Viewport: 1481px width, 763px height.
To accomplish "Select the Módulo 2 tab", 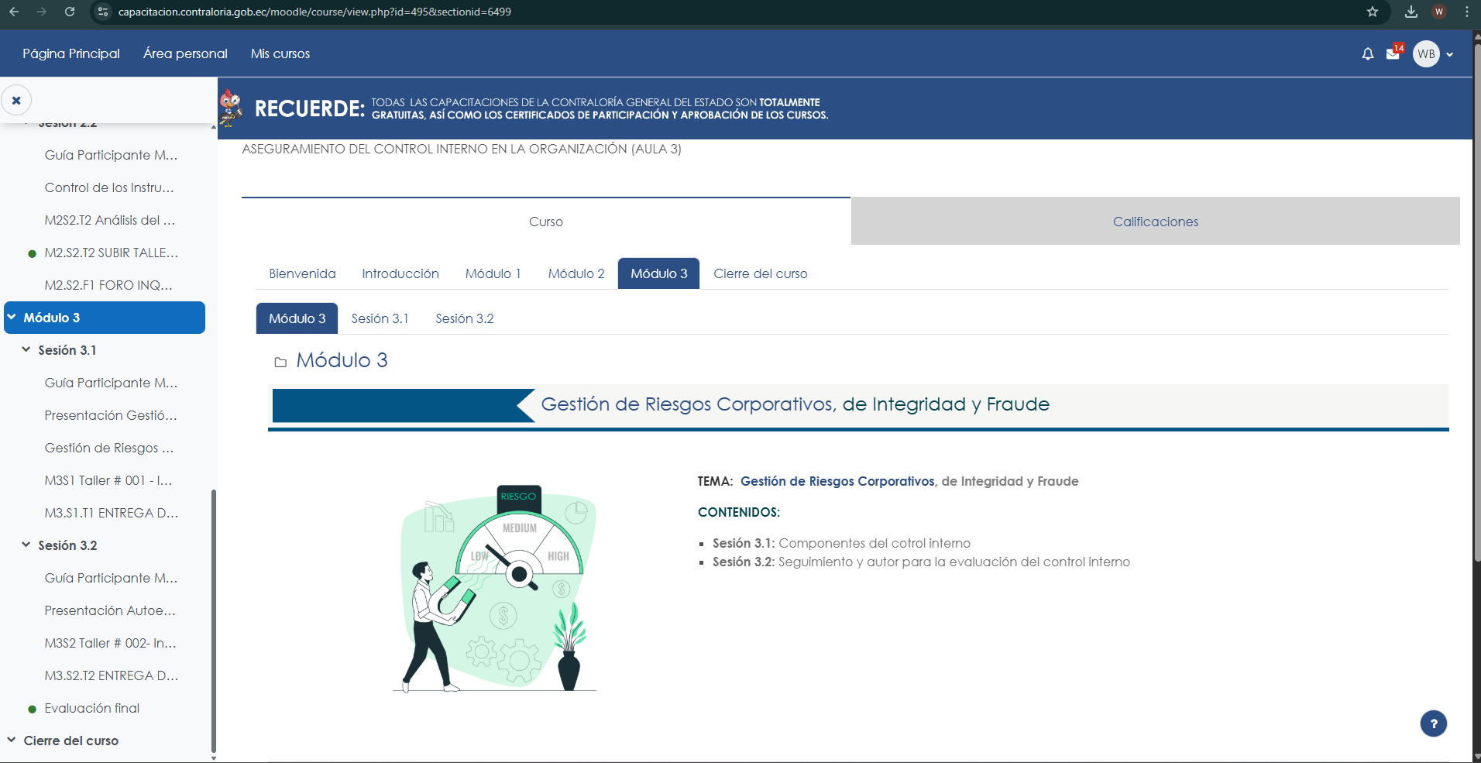I will point(576,273).
